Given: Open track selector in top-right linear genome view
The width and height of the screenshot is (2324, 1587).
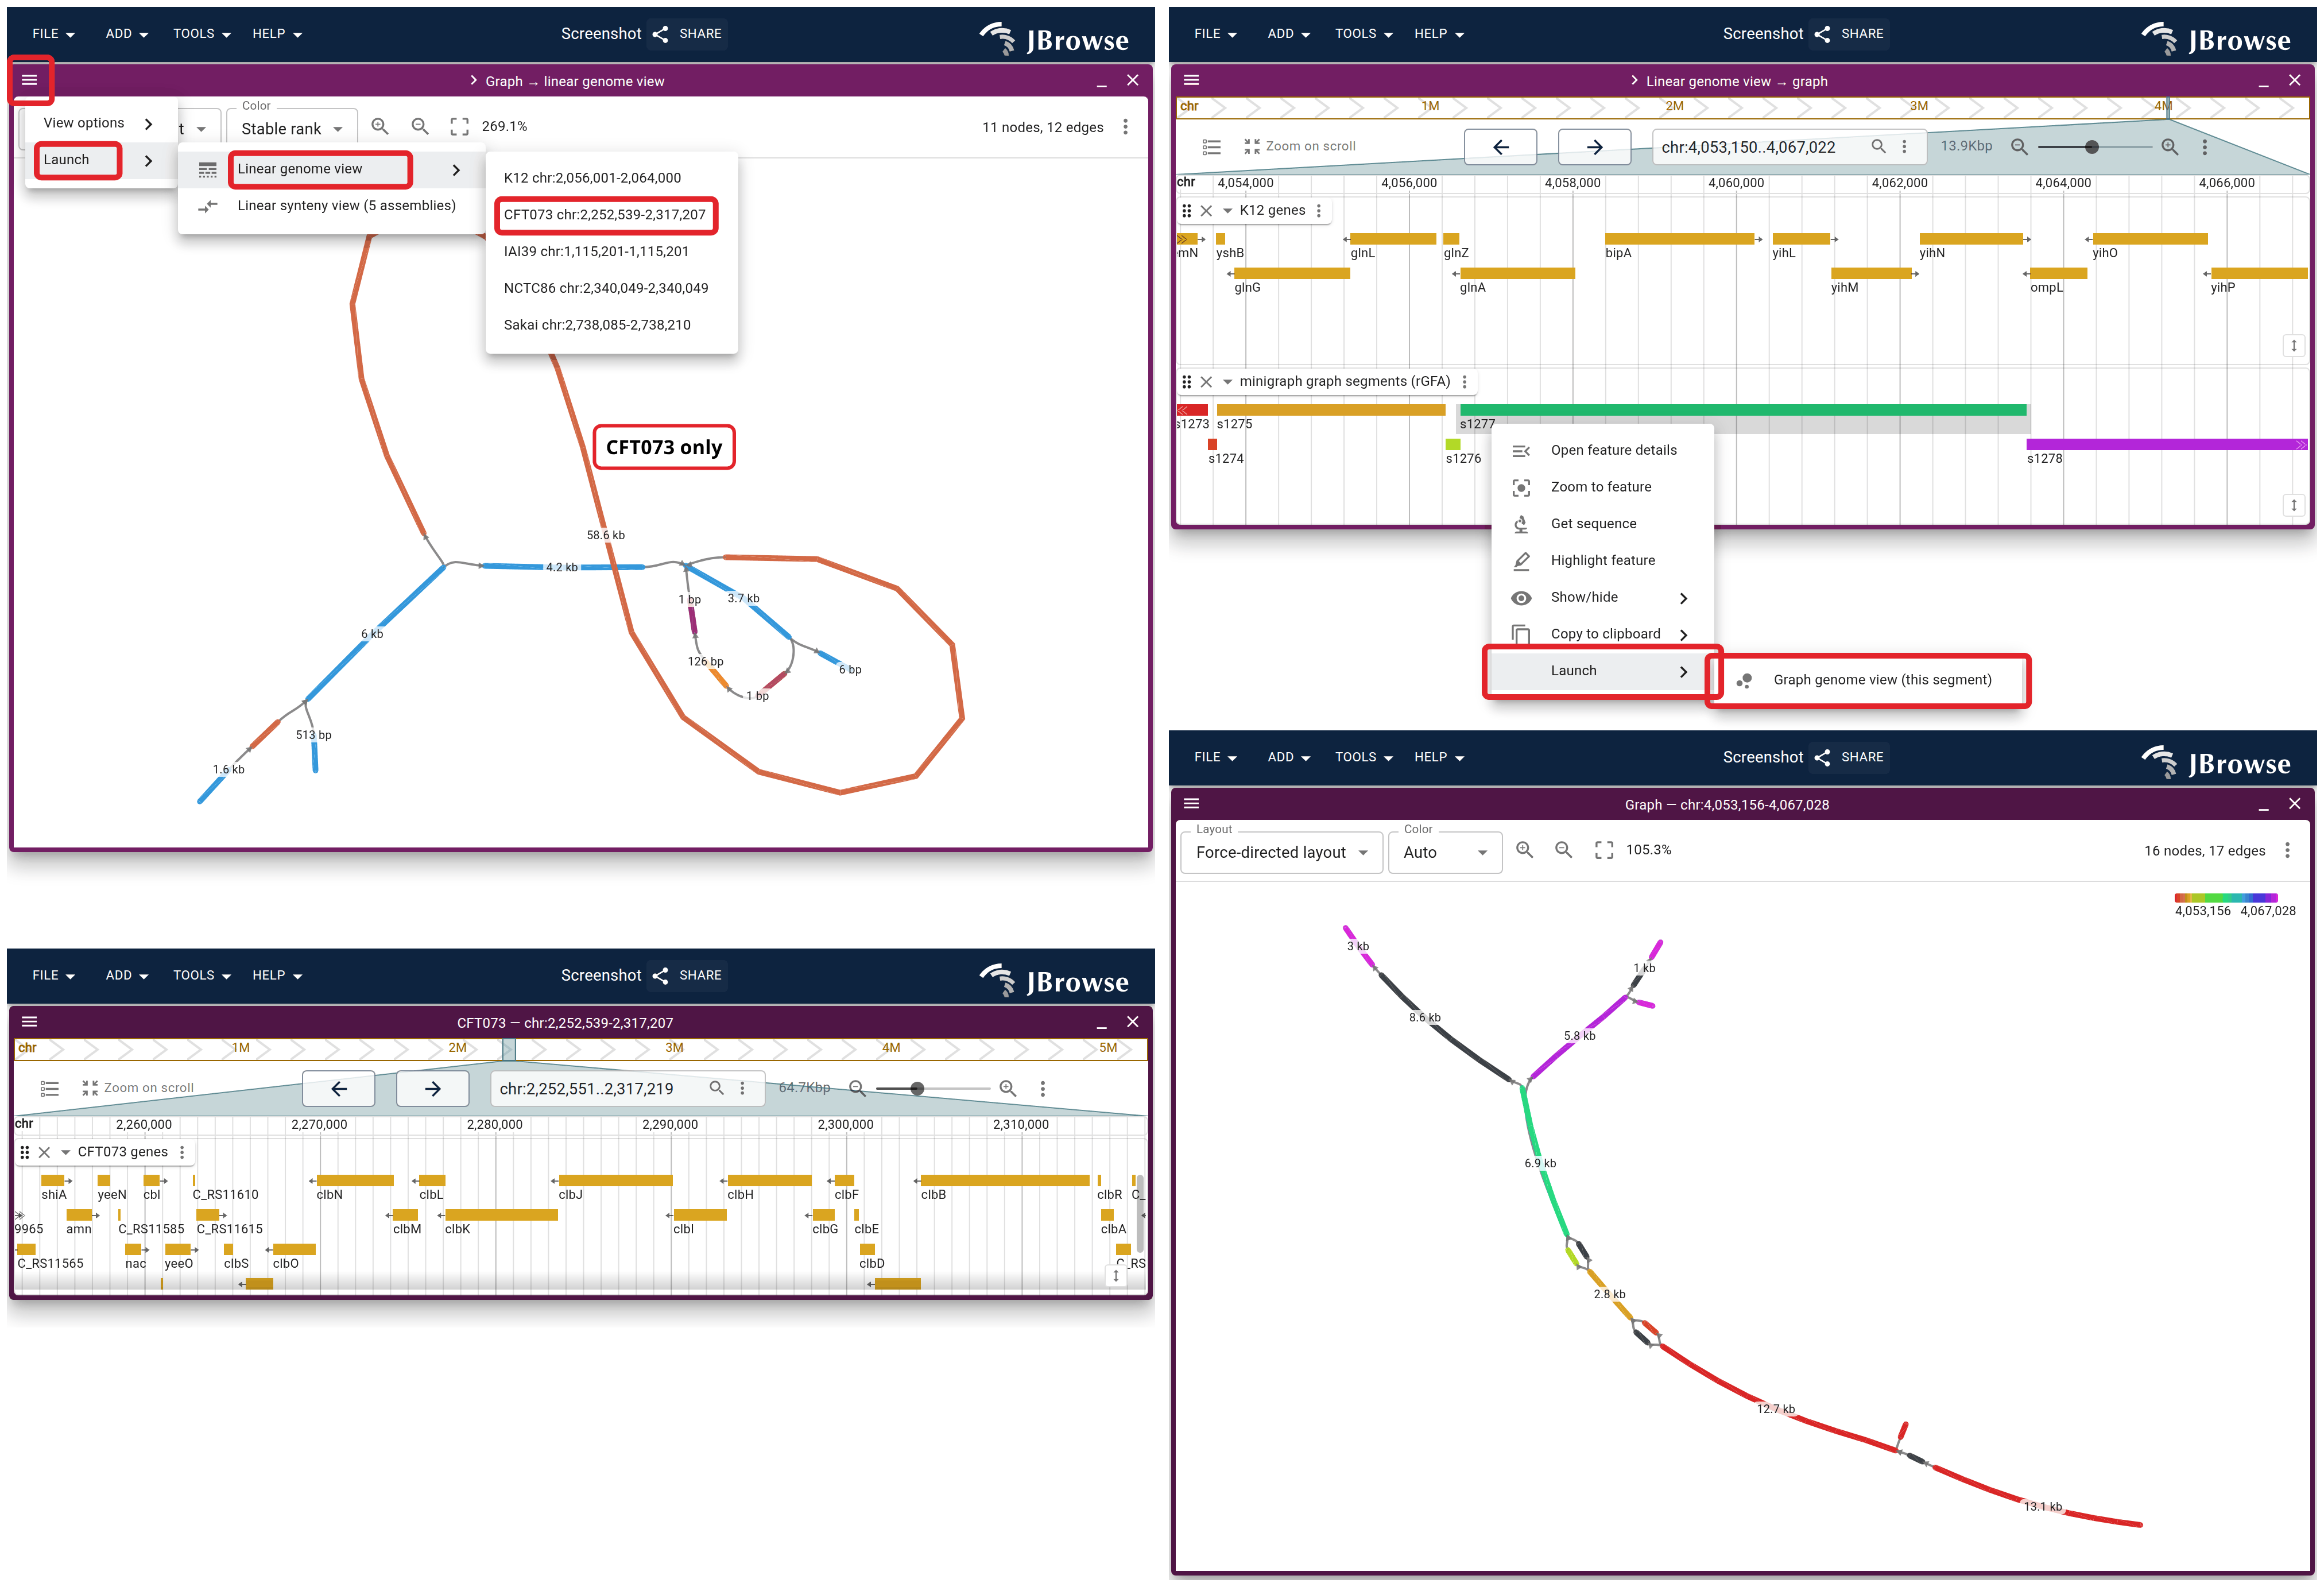Looking at the screenshot, I should point(1211,147).
